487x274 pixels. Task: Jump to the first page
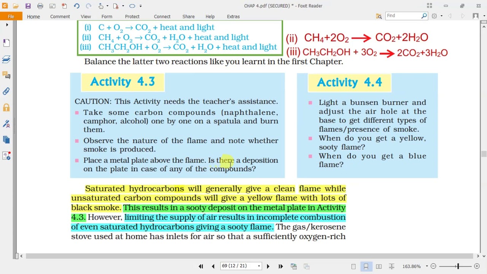[201, 266]
